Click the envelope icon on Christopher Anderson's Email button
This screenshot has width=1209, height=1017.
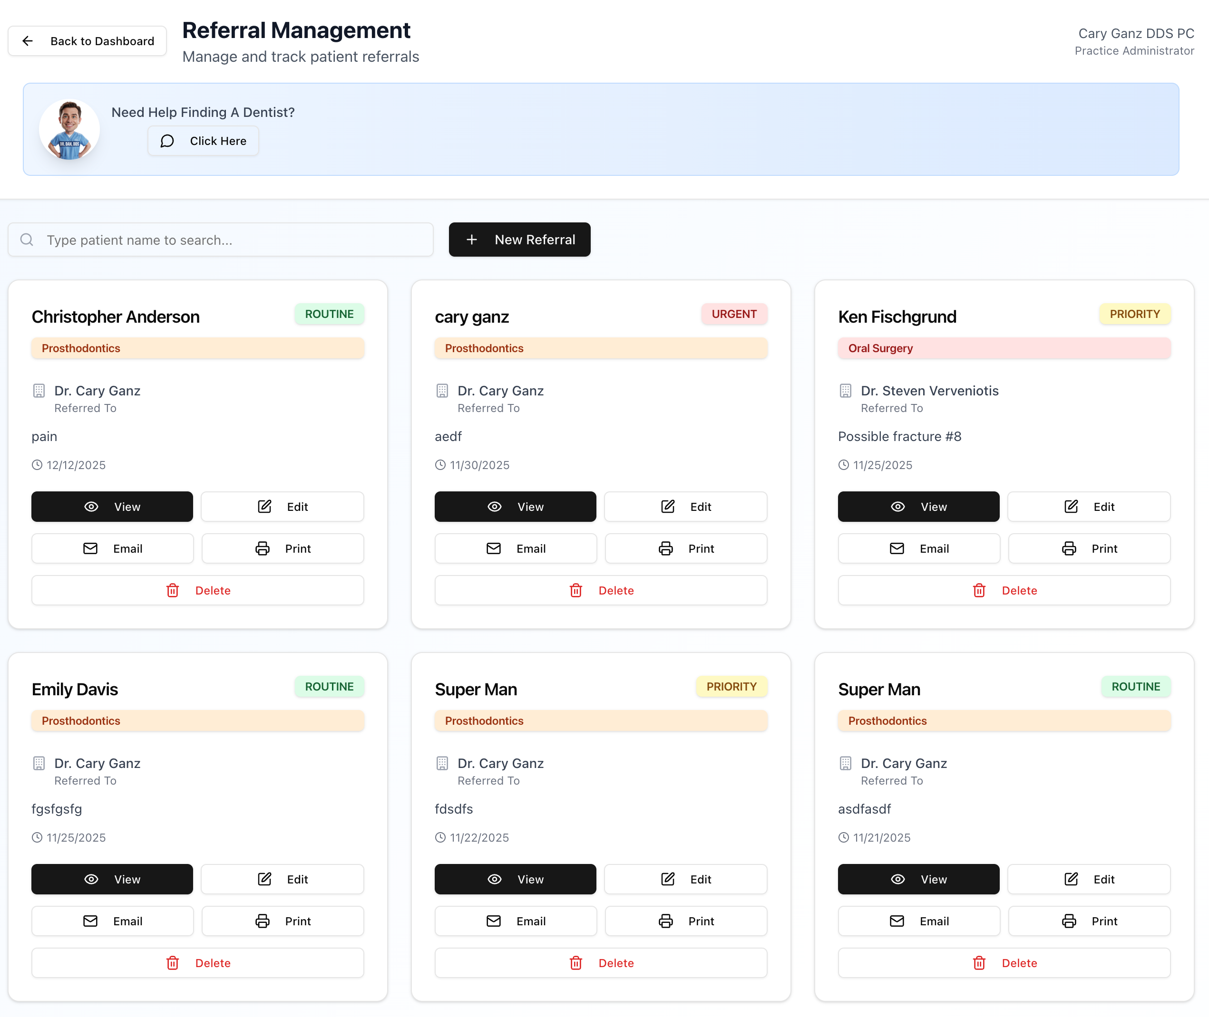[x=90, y=549]
